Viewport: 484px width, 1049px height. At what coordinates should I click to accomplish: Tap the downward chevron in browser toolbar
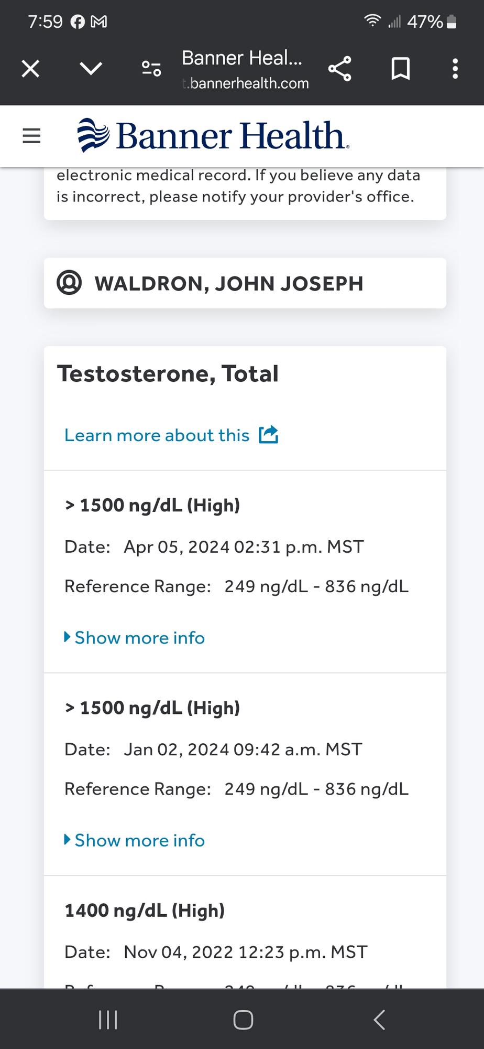click(91, 68)
